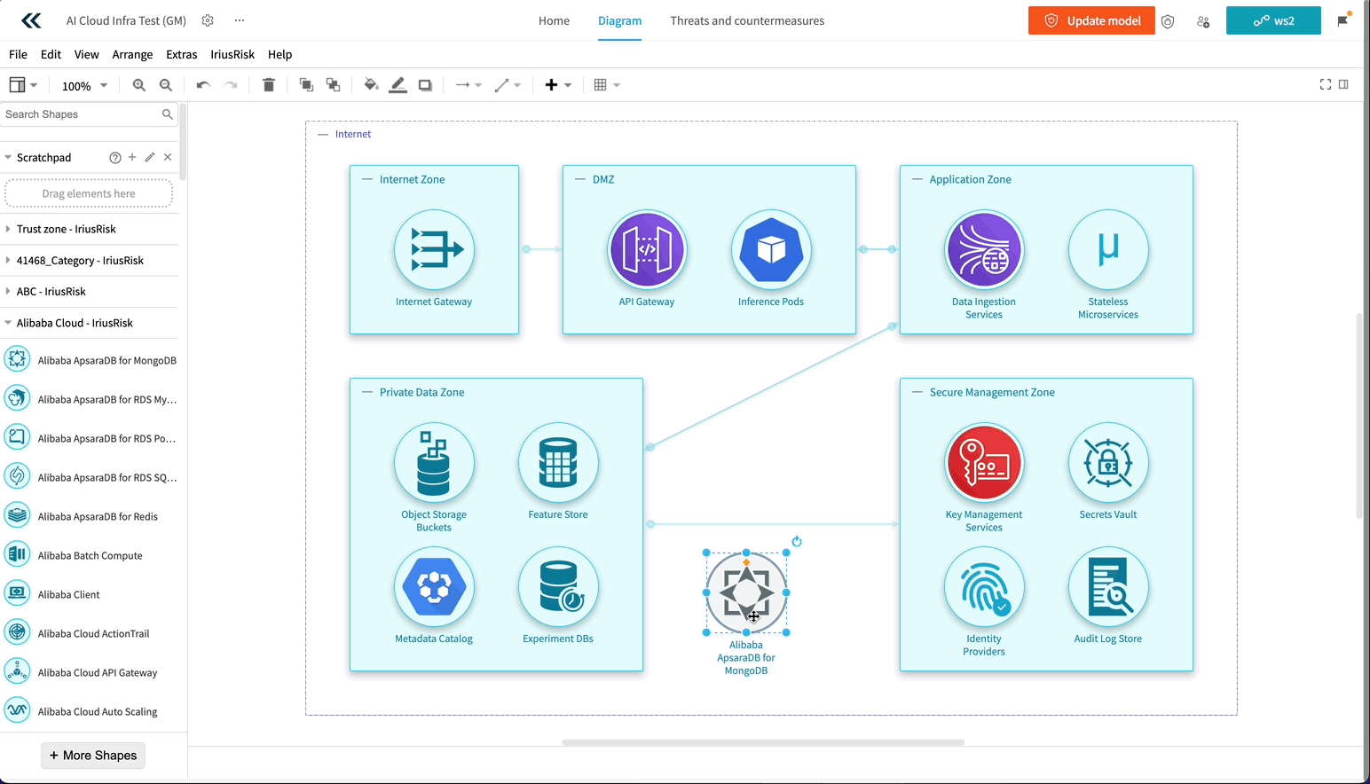Screen dimensions: 1370x784
Task: Add to Scratchpad with plus icon
Action: (132, 157)
